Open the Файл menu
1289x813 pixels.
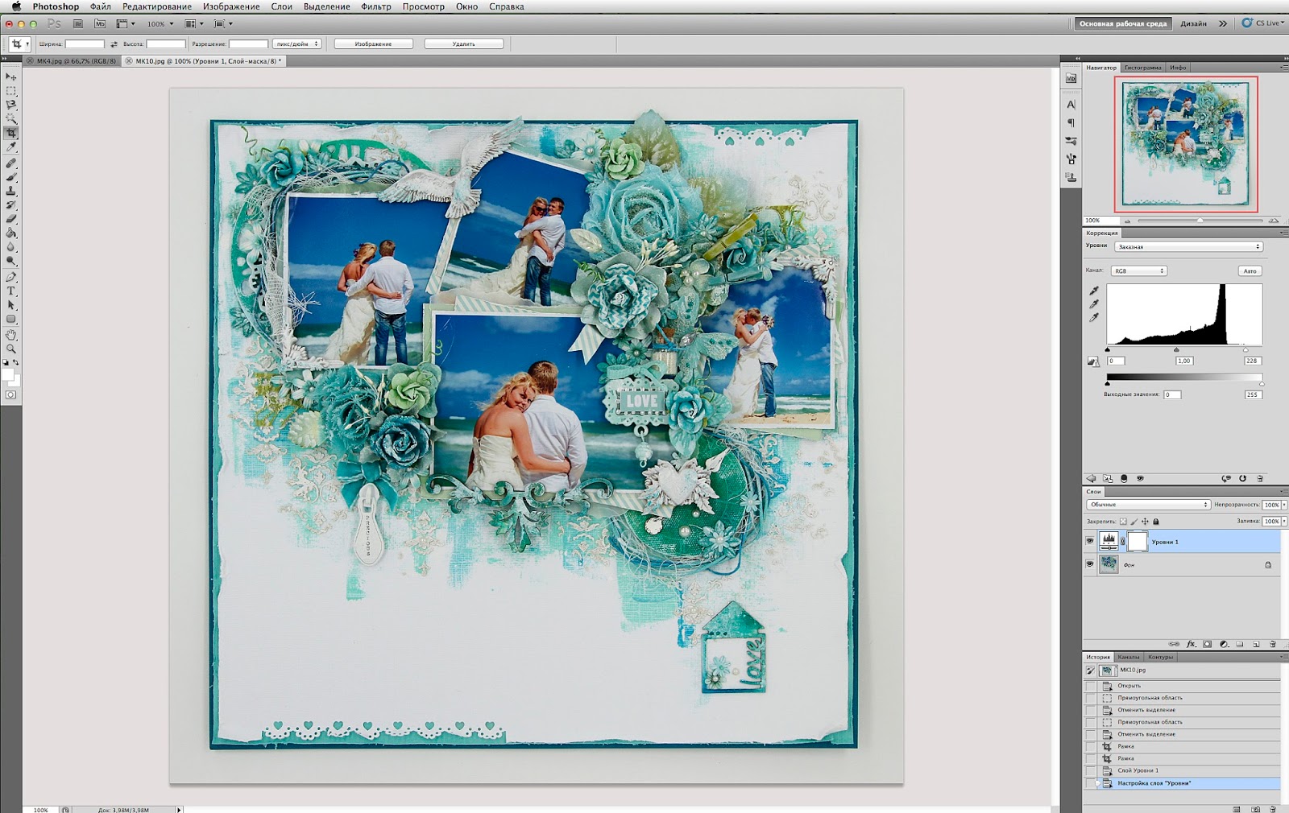pos(101,6)
